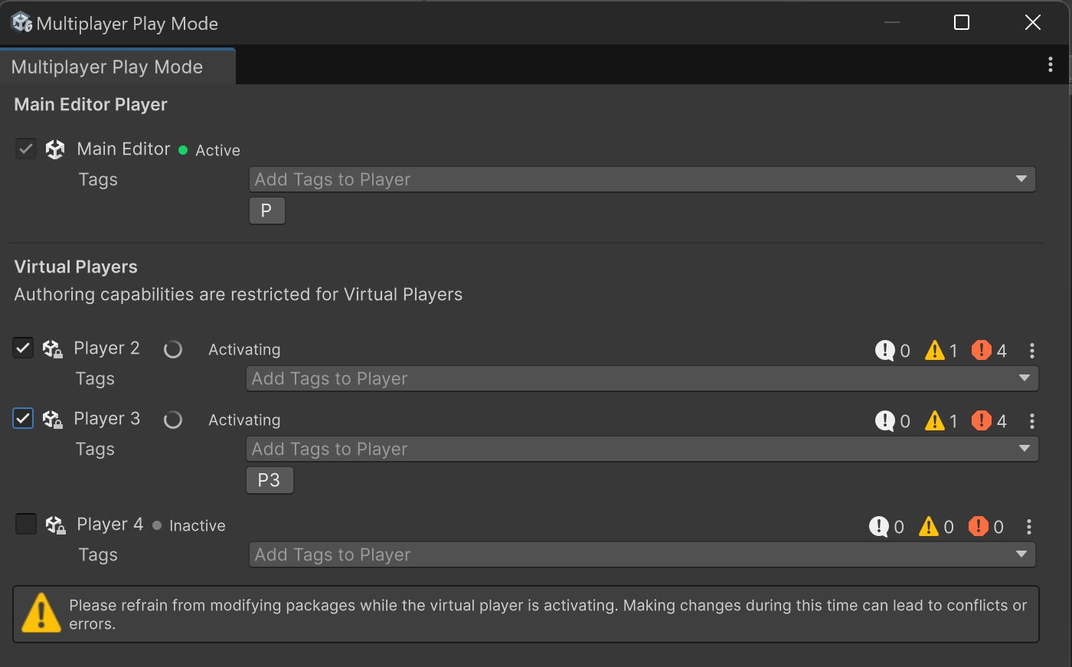Close the Multiplayer Play Mode window
Screen dimensions: 1072x667
[x=1033, y=23]
